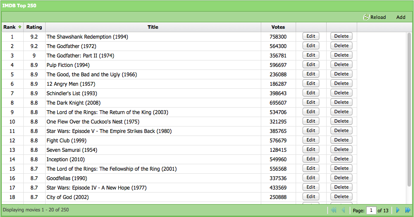Delete the Inception (2010) row
The width and height of the screenshot is (414, 217).
point(341,159)
